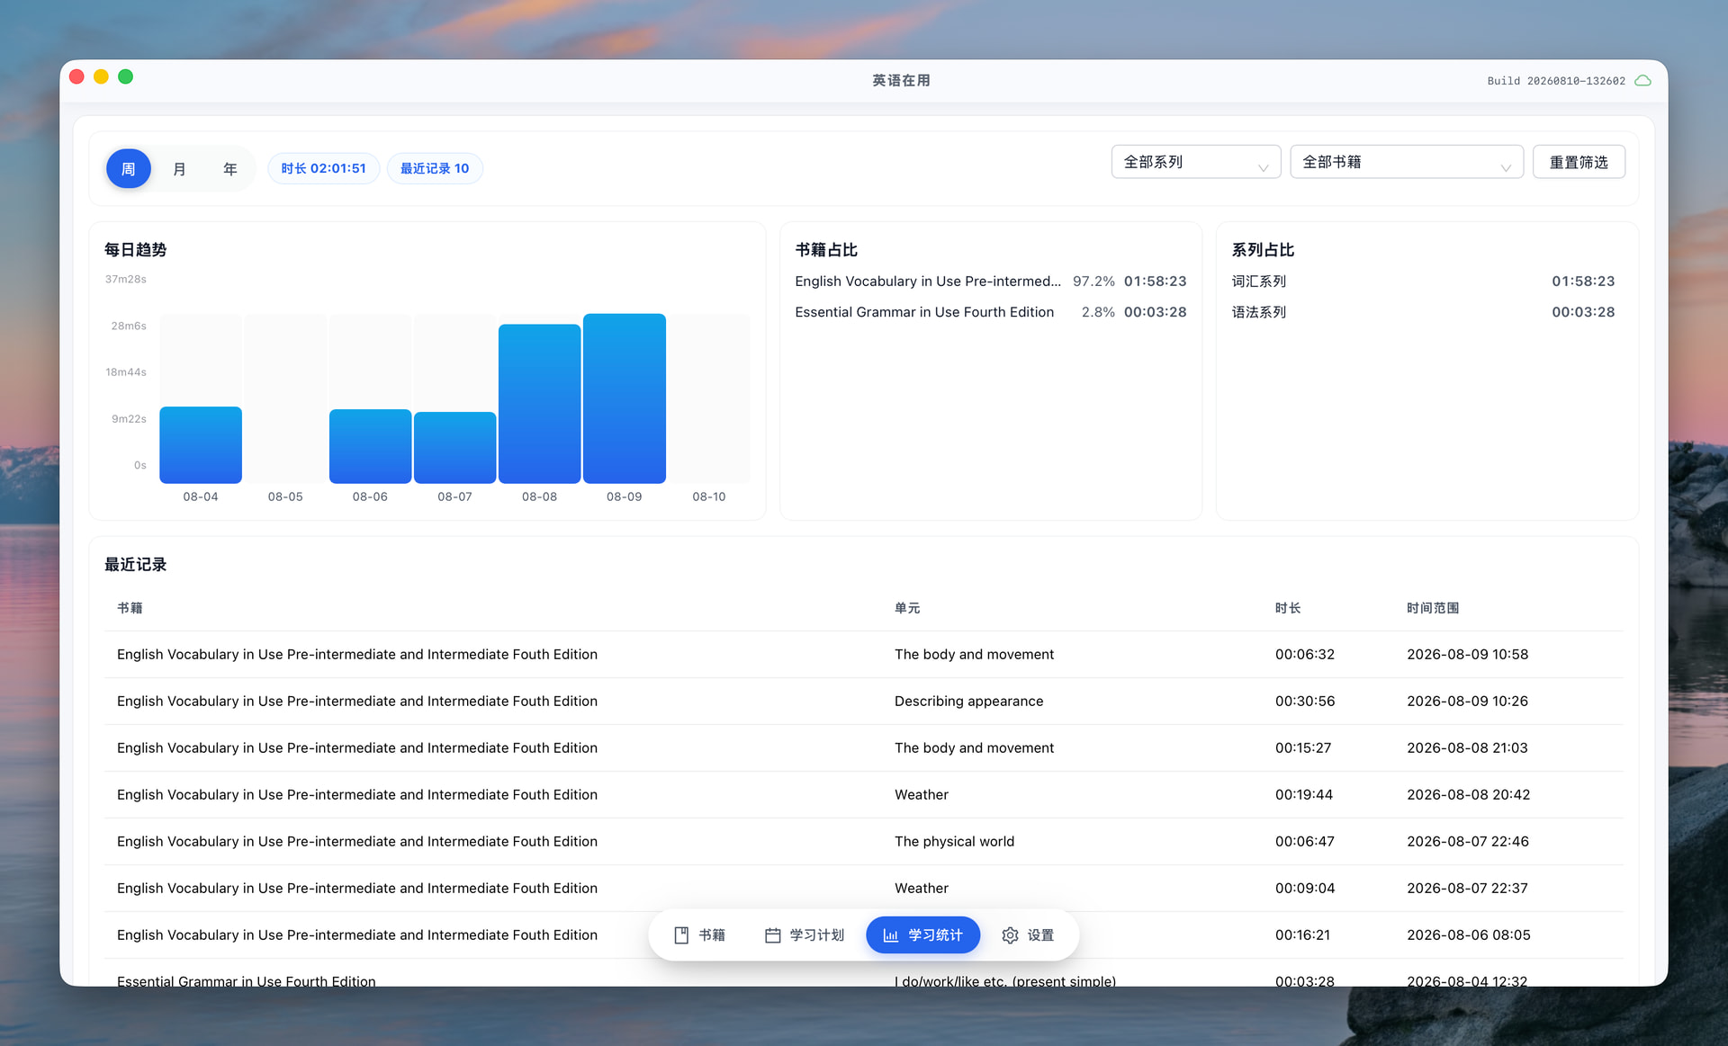Viewport: 1728px width, 1046px height.
Task: Click the 书籍 column header
Action: tap(130, 608)
